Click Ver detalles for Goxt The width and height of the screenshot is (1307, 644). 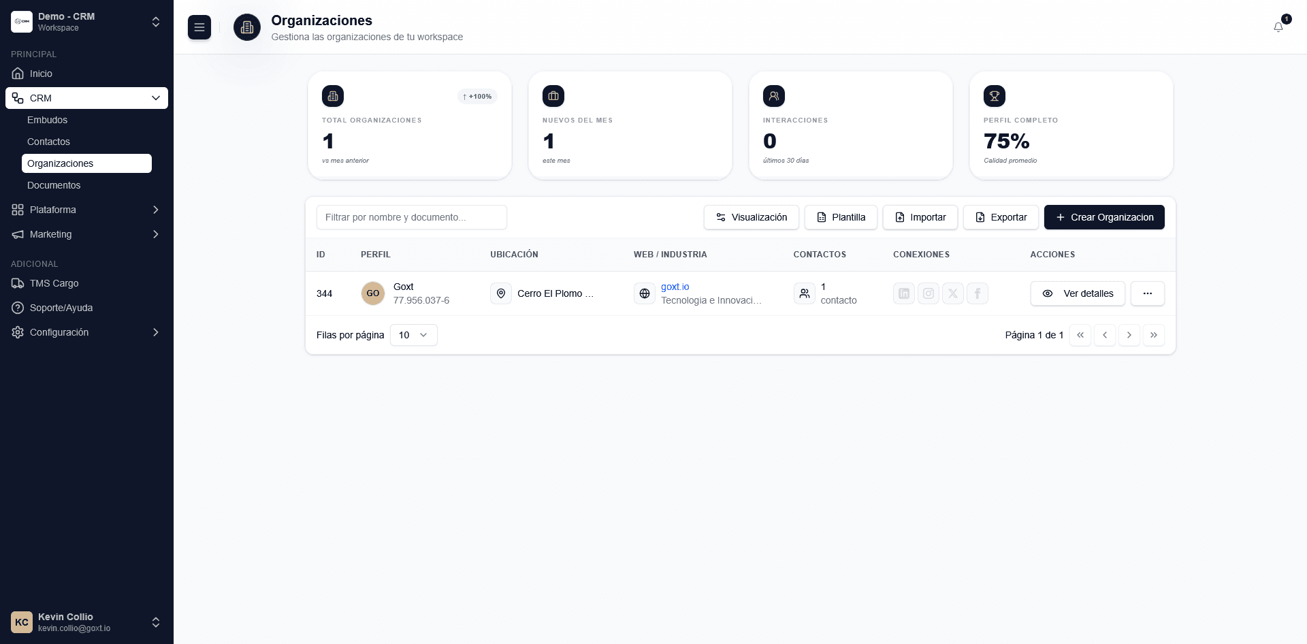tap(1078, 293)
